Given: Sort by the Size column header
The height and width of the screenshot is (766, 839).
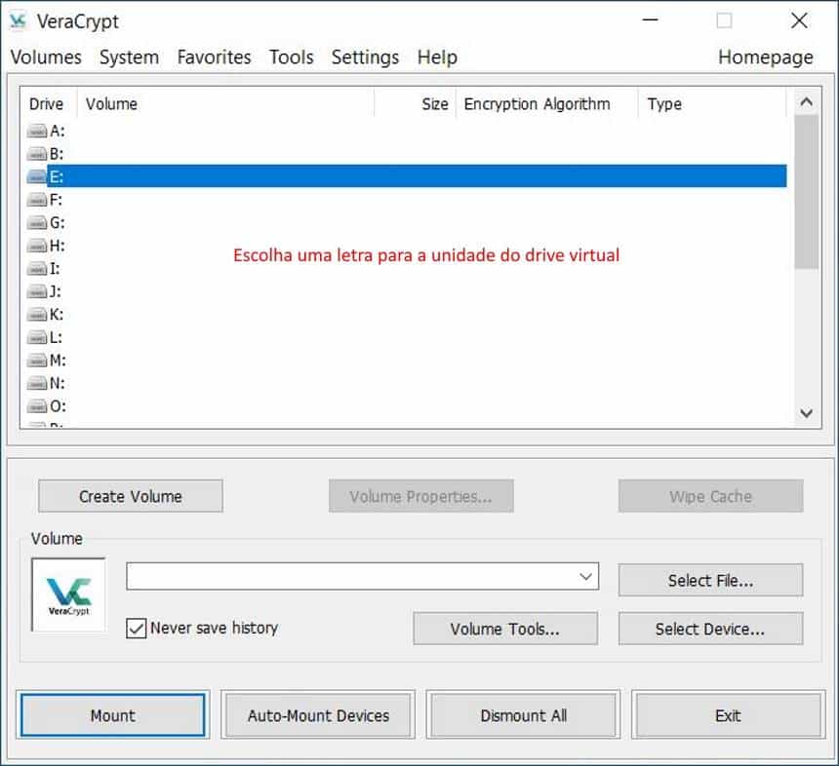Looking at the screenshot, I should [x=415, y=103].
